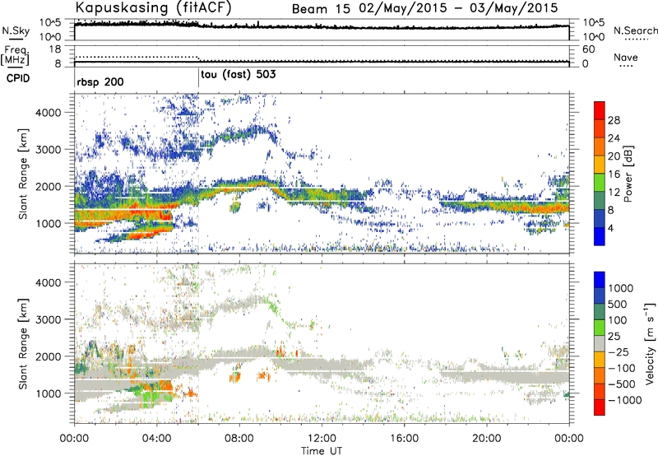Viewport: 658px width, 456px height.
Task: Click the '02/May/2015 - 03/May/2015' date range
Action: coord(458,8)
